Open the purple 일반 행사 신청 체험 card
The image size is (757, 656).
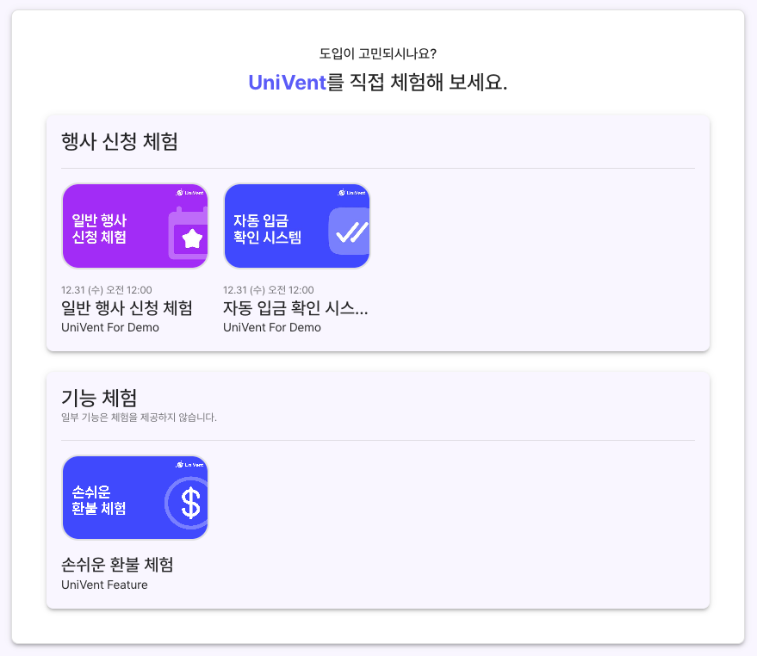(135, 226)
